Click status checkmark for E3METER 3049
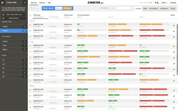The width and height of the screenshot is (178, 111). [174, 81]
